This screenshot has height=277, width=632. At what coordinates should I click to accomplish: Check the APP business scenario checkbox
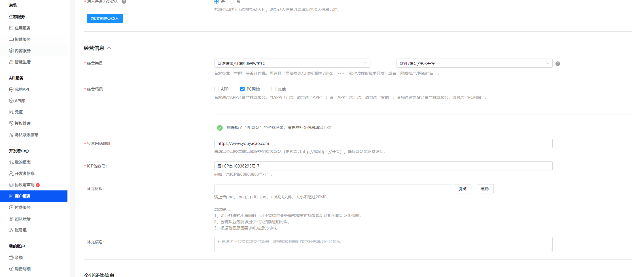click(x=217, y=89)
